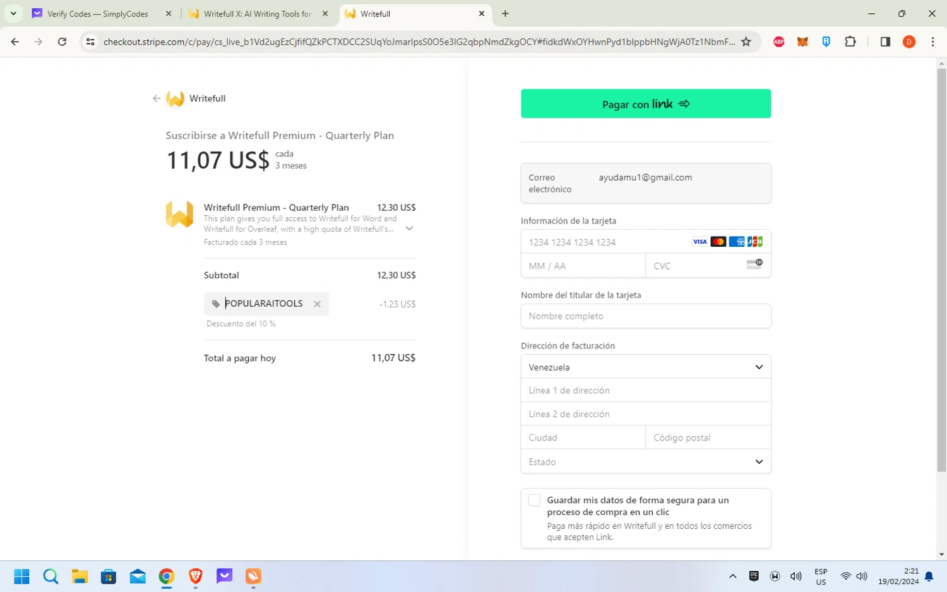Toggle the browser side panel

(885, 42)
